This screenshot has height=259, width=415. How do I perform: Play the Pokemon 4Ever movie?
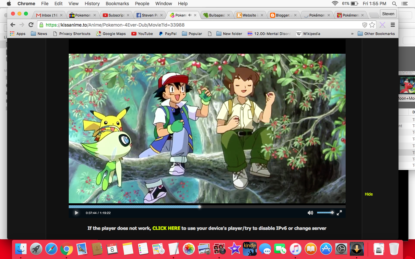pos(77,213)
